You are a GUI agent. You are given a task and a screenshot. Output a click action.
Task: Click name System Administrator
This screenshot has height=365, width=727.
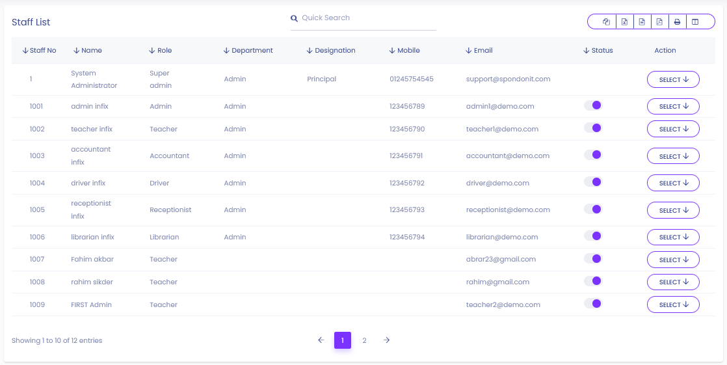[x=94, y=79]
